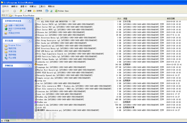This screenshot has width=187, height=123.
Task: Open the dropdown arrow beside Forward
Action: [x=18, y=11]
